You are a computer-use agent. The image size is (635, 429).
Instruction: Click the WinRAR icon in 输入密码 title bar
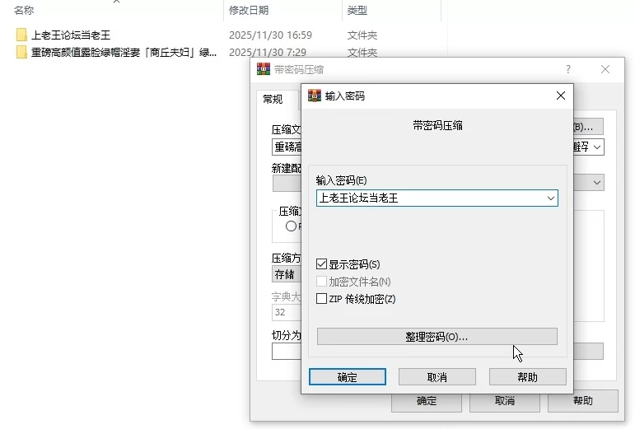[315, 96]
